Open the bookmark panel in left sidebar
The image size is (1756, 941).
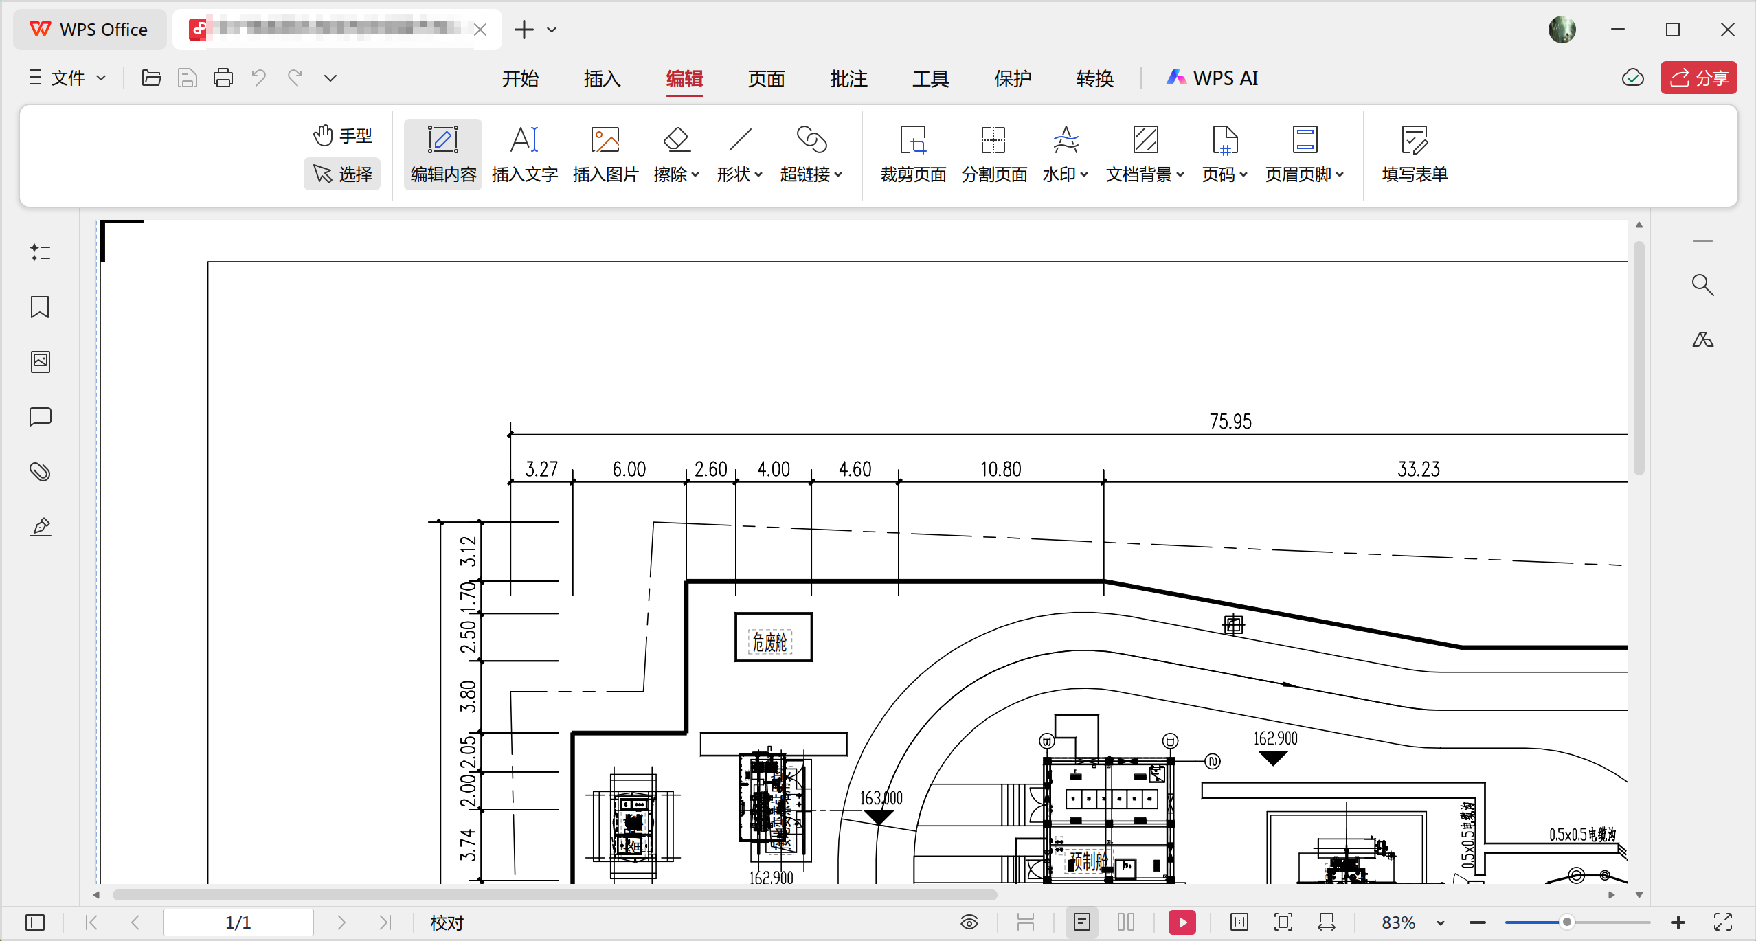pos(40,307)
